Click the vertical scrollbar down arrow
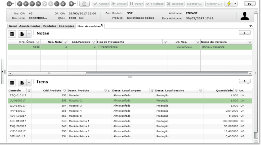Image resolution: width=261 pixels, height=145 pixels. pyautogui.click(x=256, y=140)
